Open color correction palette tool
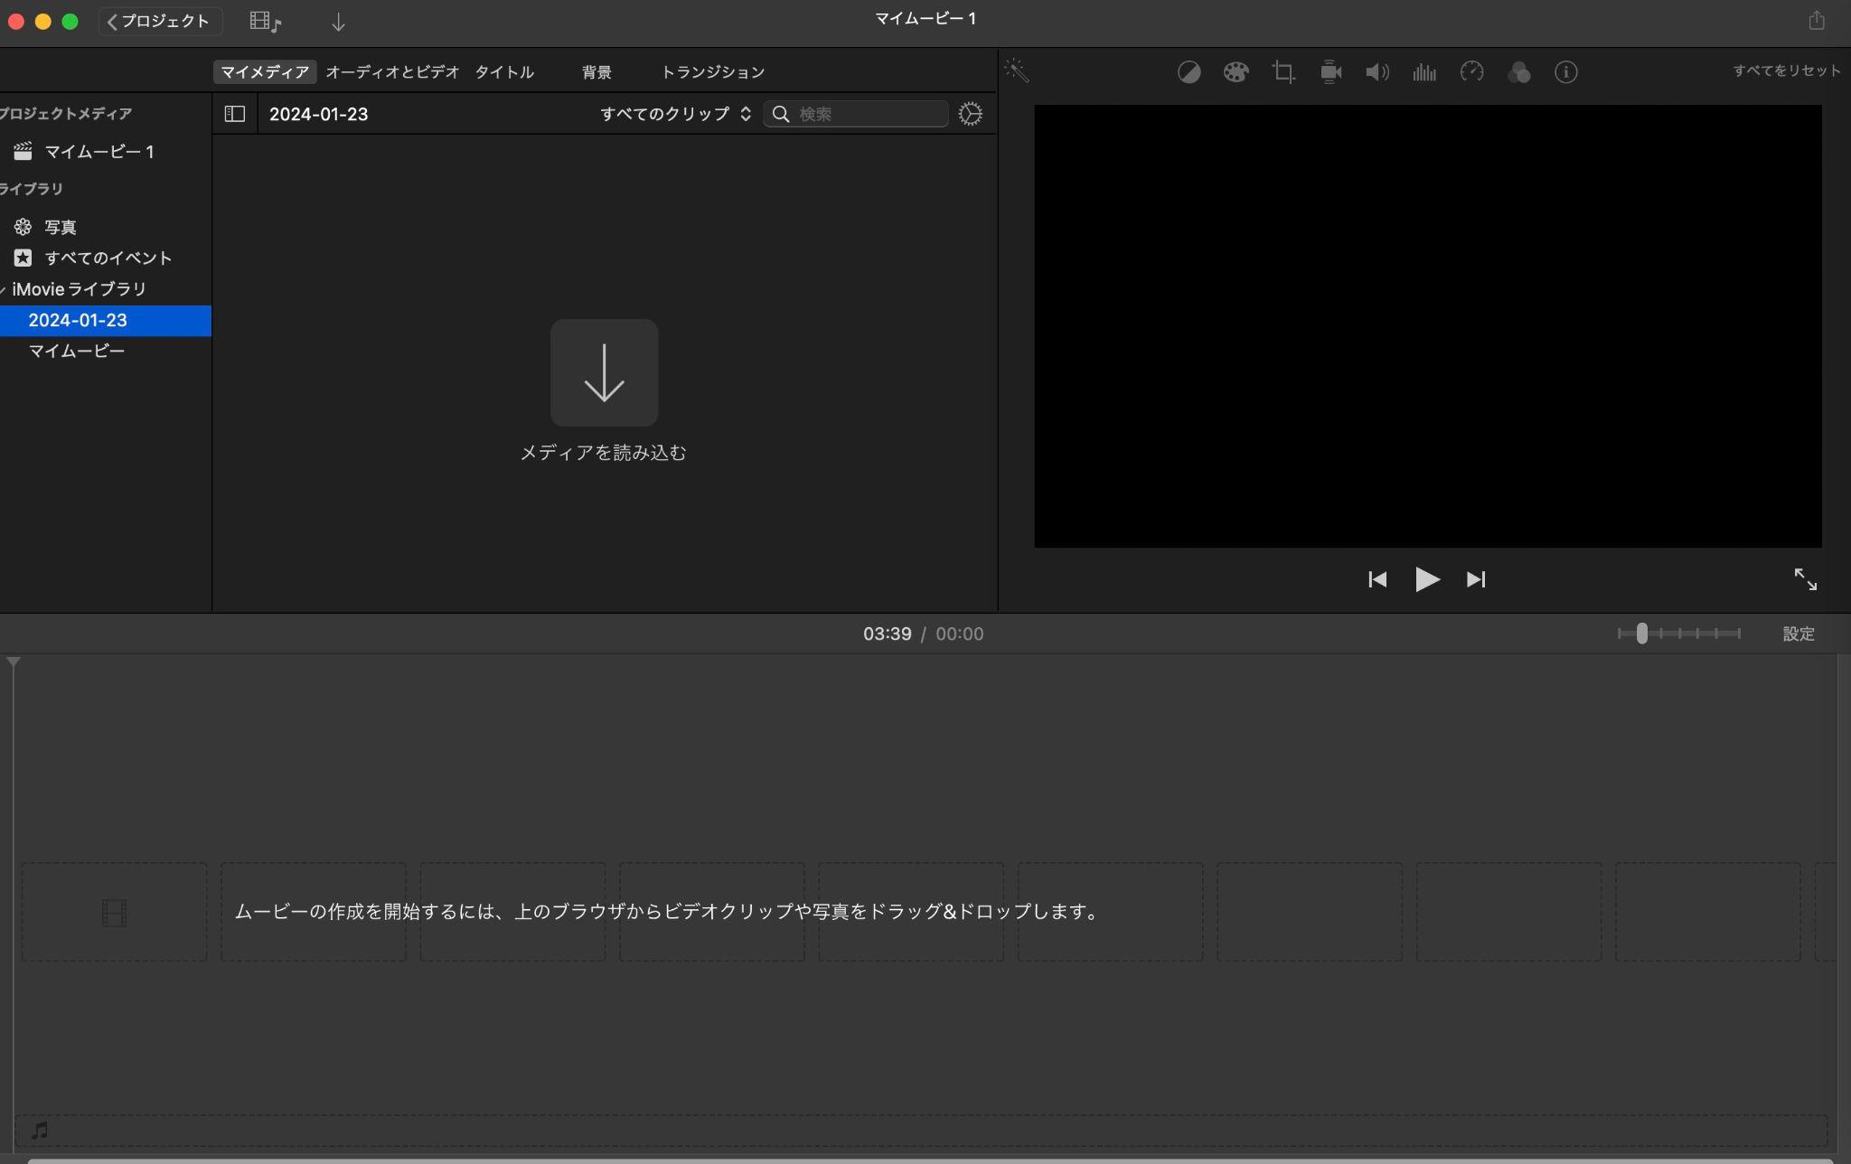Viewport: 1851px width, 1164px height. tap(1236, 72)
